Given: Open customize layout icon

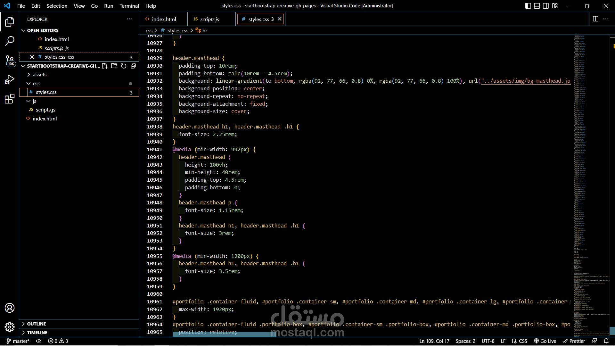Looking at the screenshot, I should (x=555, y=6).
